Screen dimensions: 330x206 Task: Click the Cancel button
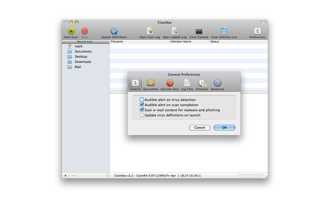tap(200, 128)
